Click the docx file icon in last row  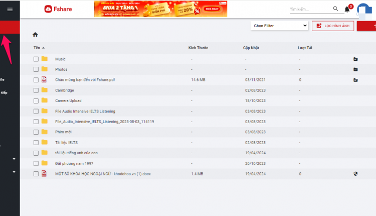click(44, 173)
